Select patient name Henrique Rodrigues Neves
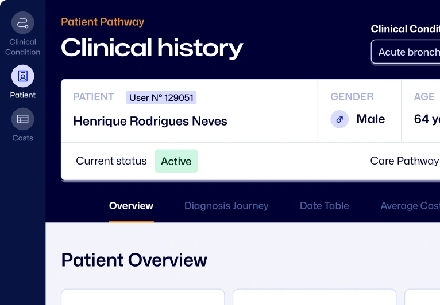This screenshot has width=440, height=305. (x=150, y=122)
